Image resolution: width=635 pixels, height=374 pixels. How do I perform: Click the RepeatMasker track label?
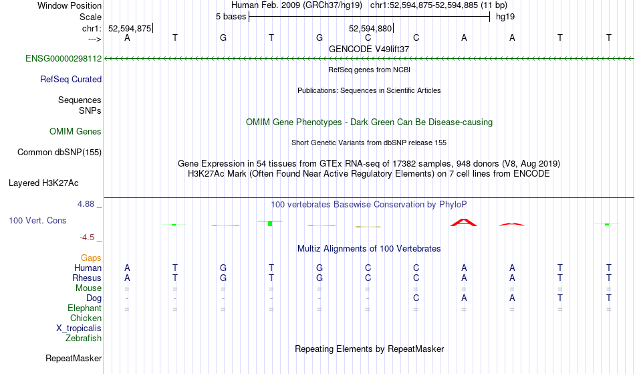[74, 358]
